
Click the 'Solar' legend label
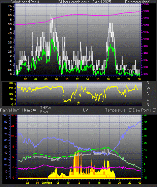(x=44, y=112)
